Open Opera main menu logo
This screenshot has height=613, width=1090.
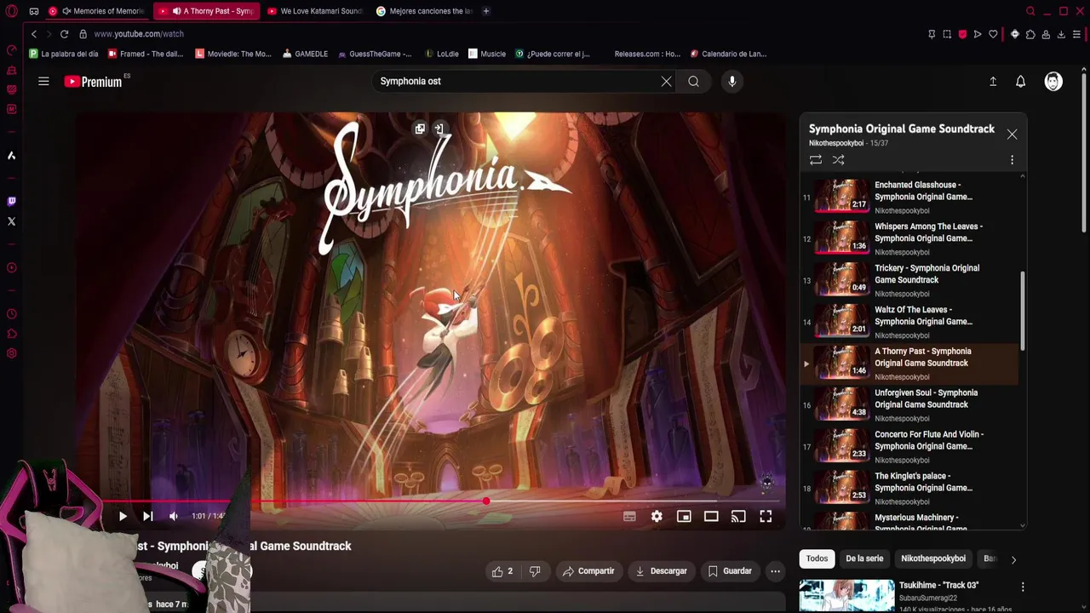[x=11, y=11]
